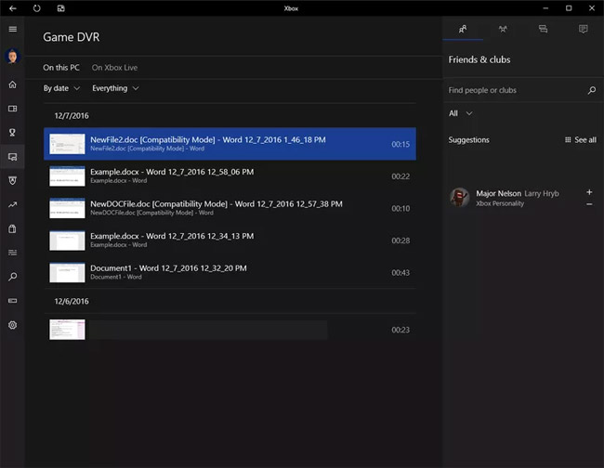Click thumbnail of NewDOCFile.doc clip

[x=67, y=208]
